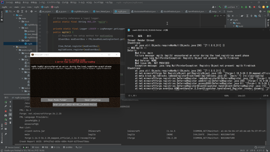Switch to en_us.json editor tab
270x152 pixels.
click(x=46, y=11)
